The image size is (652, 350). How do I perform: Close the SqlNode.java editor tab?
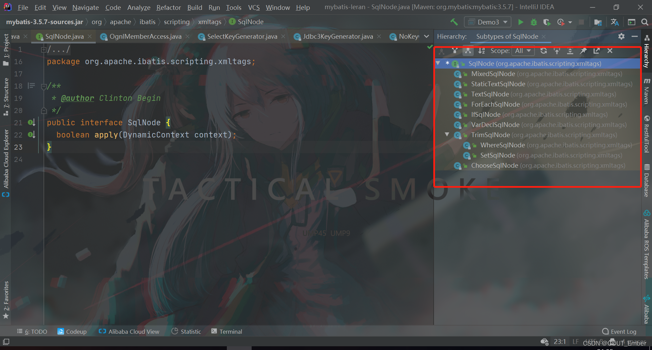click(90, 36)
